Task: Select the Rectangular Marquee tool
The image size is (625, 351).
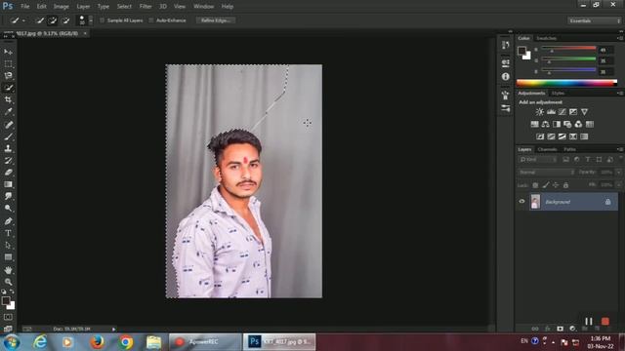Action: pyautogui.click(x=8, y=63)
